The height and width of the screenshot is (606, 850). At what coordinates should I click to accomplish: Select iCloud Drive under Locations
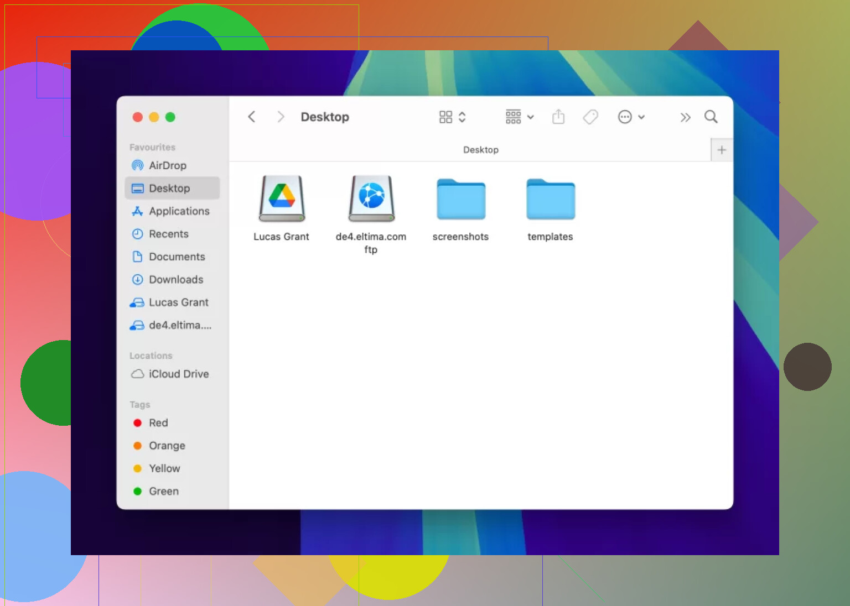point(178,374)
